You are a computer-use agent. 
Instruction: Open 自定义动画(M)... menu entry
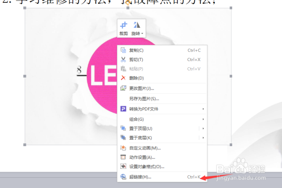tap(162, 148)
